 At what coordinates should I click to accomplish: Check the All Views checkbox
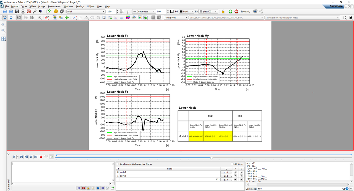(x=233, y=164)
